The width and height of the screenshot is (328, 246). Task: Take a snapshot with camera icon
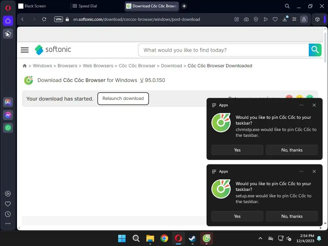246,19
